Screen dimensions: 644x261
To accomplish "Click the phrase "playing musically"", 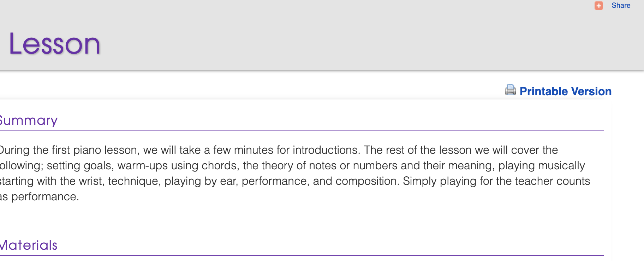I will (541, 166).
